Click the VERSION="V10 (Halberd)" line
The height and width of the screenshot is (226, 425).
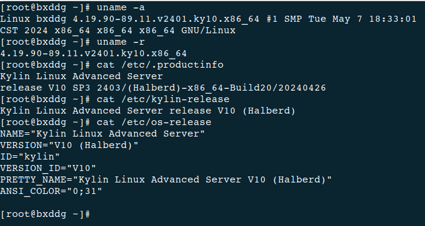[69, 145]
